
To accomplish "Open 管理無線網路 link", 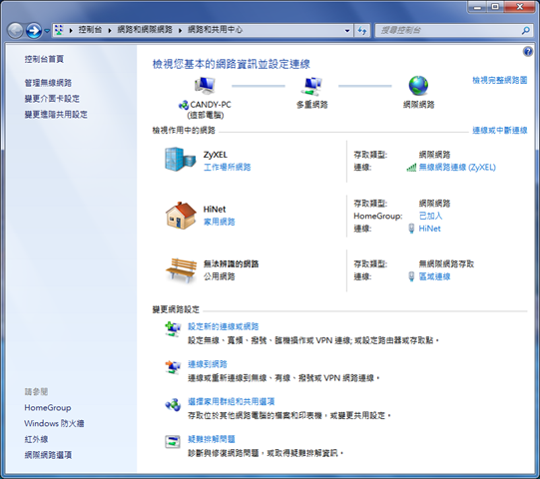I will pos(48,83).
